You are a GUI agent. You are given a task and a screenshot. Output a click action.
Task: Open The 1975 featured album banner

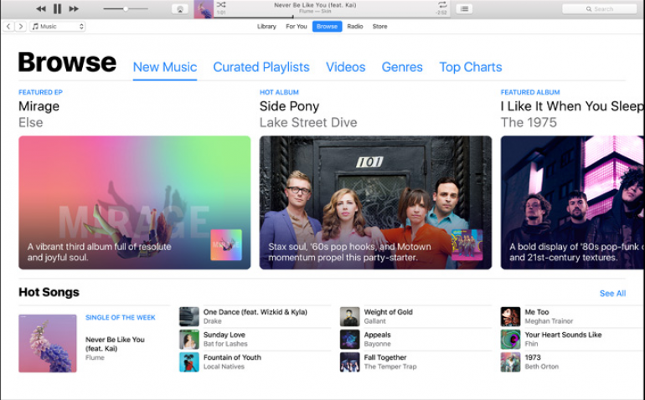click(x=573, y=203)
